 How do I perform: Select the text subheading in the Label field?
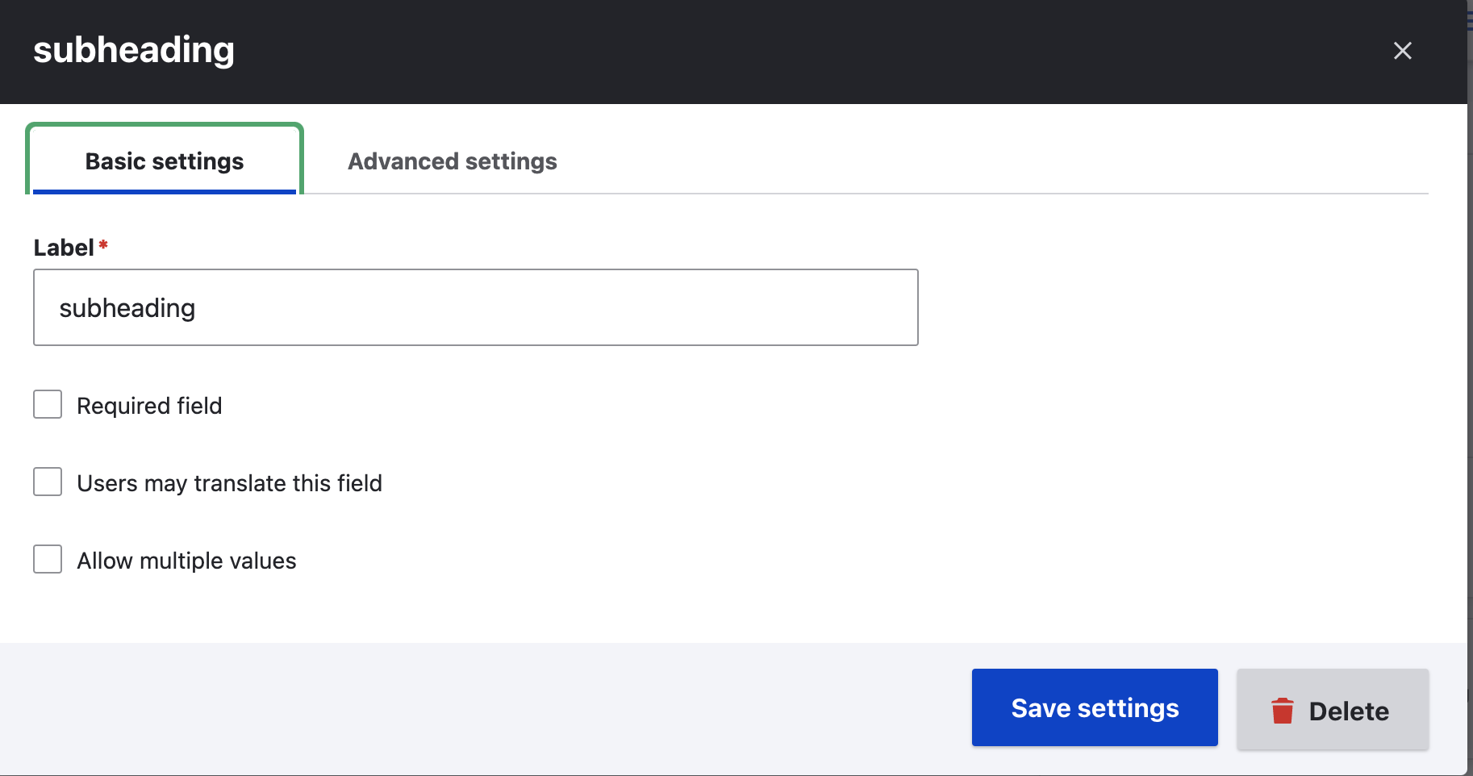(127, 307)
